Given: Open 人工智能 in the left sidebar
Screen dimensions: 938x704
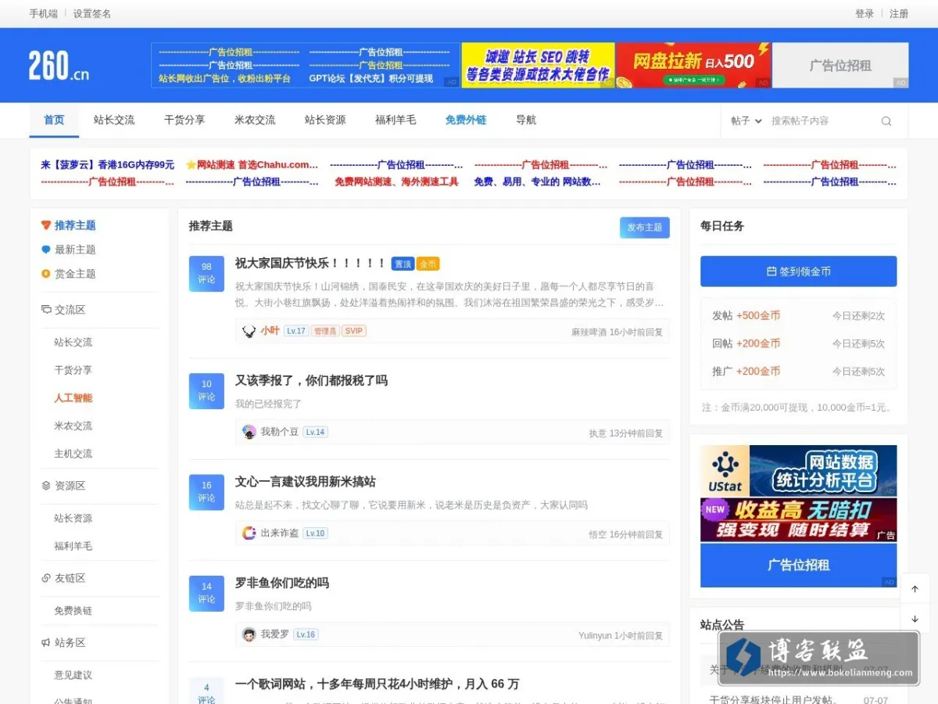Looking at the screenshot, I should point(73,398).
